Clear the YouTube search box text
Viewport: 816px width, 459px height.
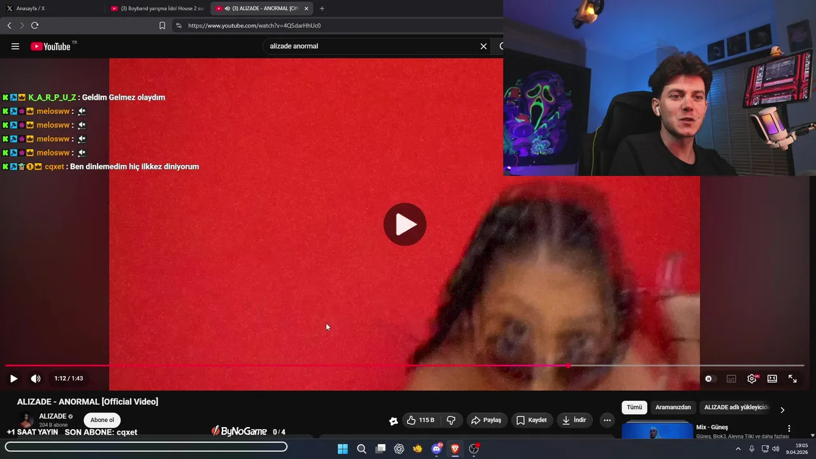pos(483,47)
